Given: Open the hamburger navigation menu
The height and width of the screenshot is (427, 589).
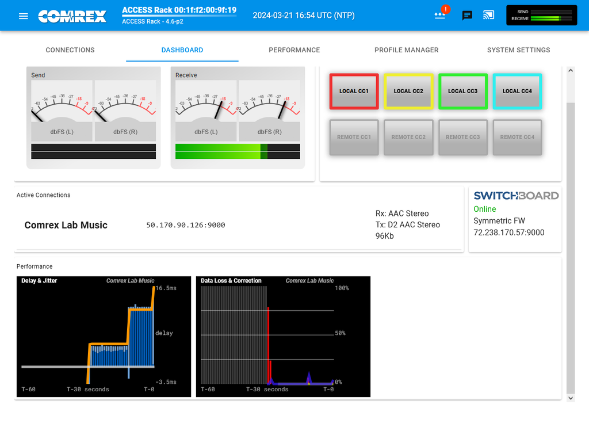Looking at the screenshot, I should tap(23, 16).
